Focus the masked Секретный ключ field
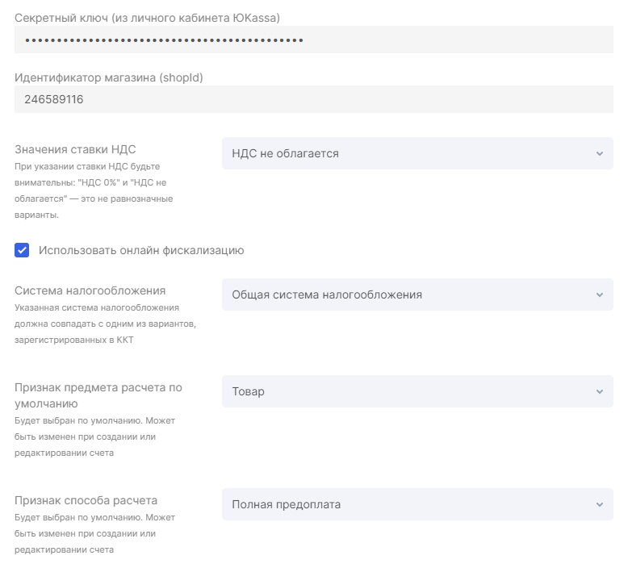 314,40
